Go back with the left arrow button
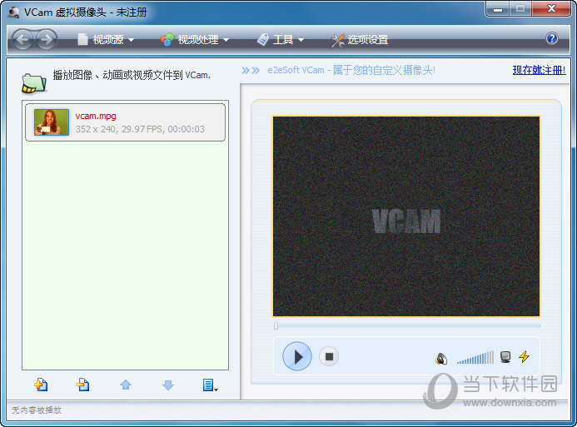Screen dimensions: 577x427 [x=22, y=39]
